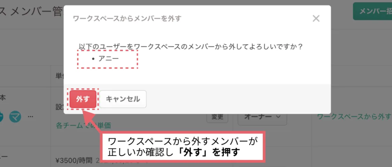Click the dialog title ワークスペースからメンバーを外す
This screenshot has width=392, height=167.
point(127,19)
